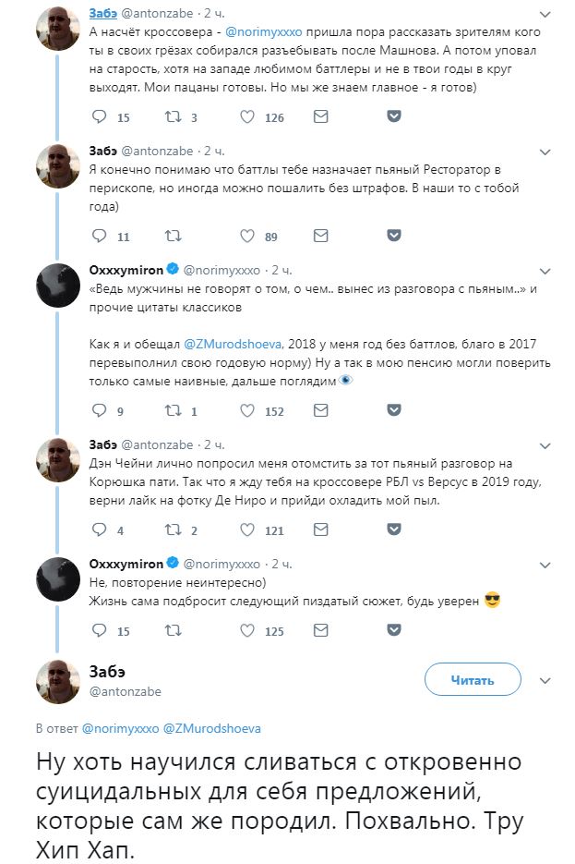The image size is (575, 864).
Task: Reply to the tweet with 11 replies
Action: 100,236
